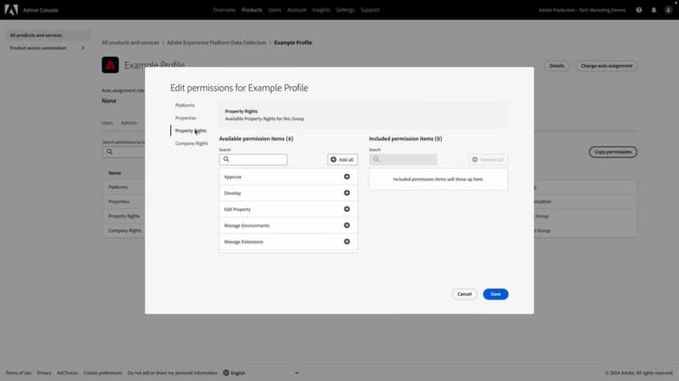
Task: Click the Approve permission item label
Action: [233, 176]
